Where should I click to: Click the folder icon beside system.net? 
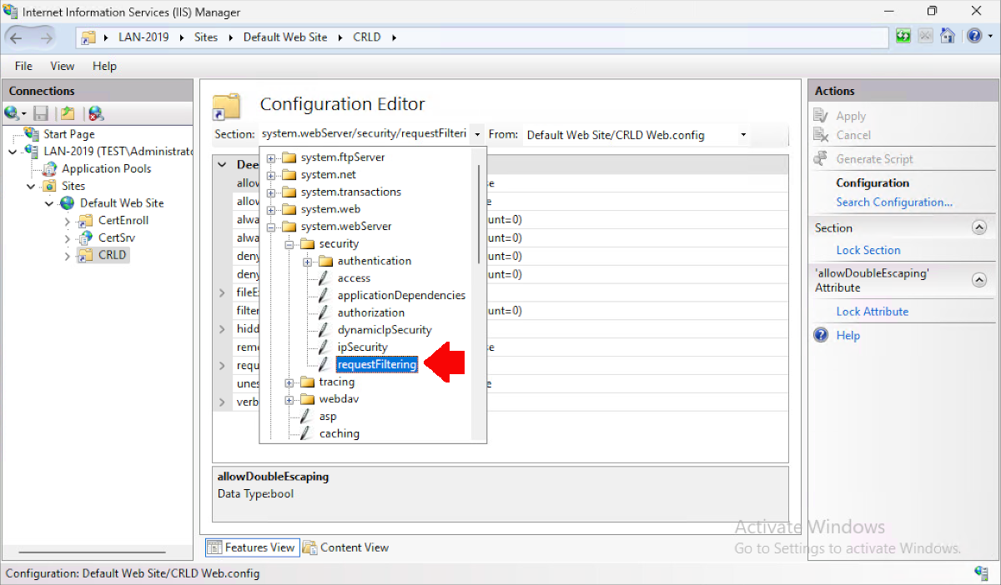click(289, 175)
